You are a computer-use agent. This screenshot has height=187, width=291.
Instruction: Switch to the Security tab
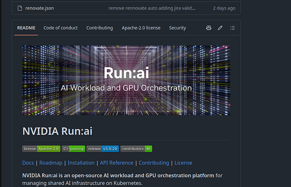click(x=178, y=28)
